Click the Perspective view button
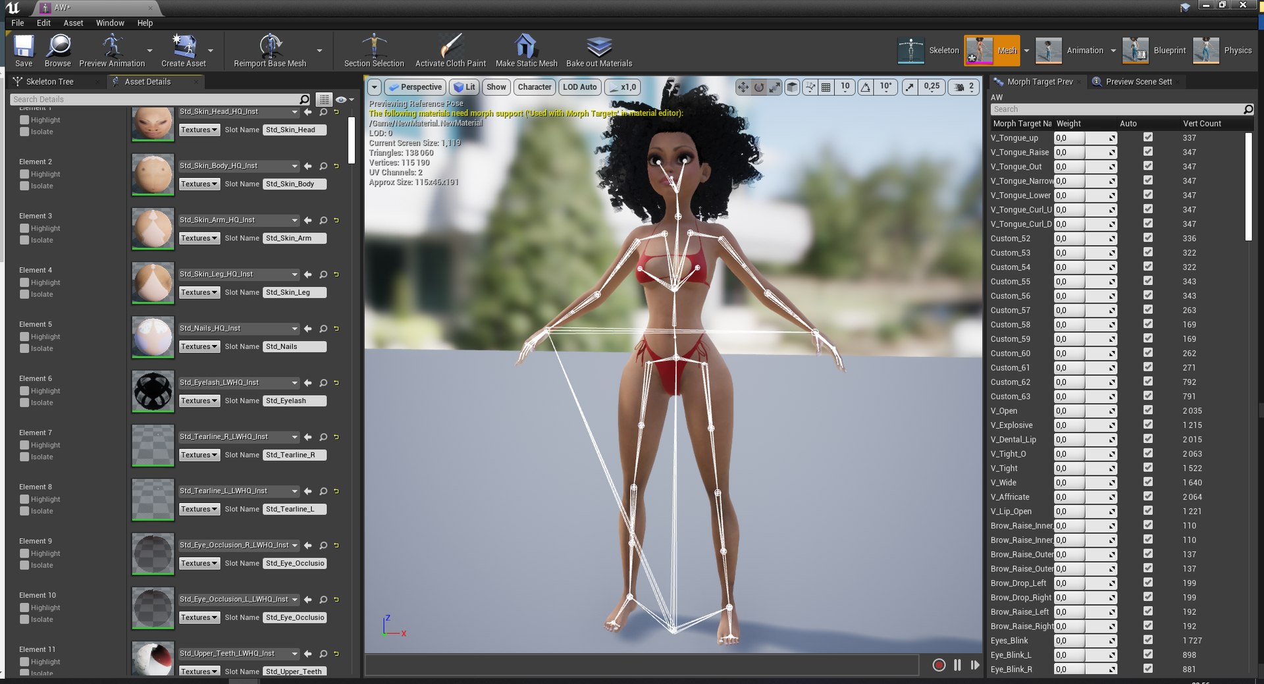 pos(415,87)
